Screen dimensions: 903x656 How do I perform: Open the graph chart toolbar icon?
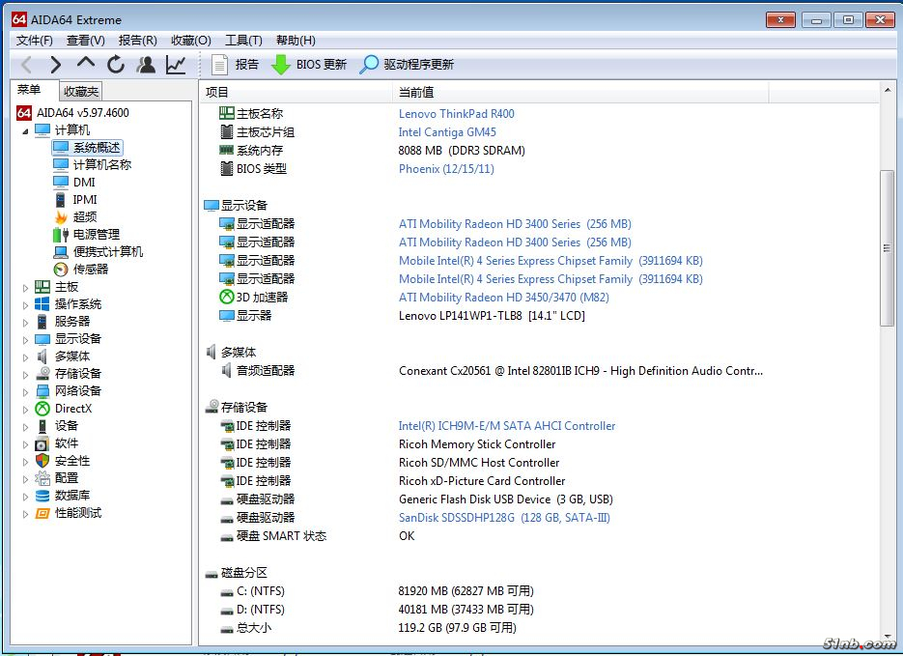pos(176,65)
